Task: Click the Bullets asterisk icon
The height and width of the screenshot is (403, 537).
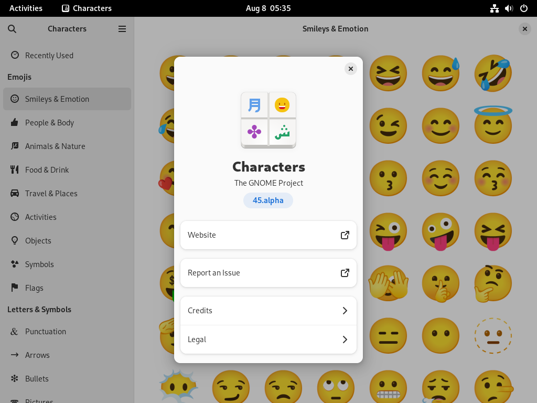Action: coord(14,378)
